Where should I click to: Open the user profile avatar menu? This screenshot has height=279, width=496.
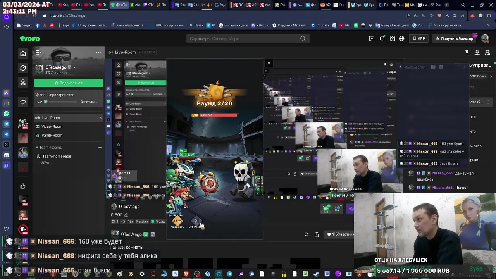click(x=485, y=38)
